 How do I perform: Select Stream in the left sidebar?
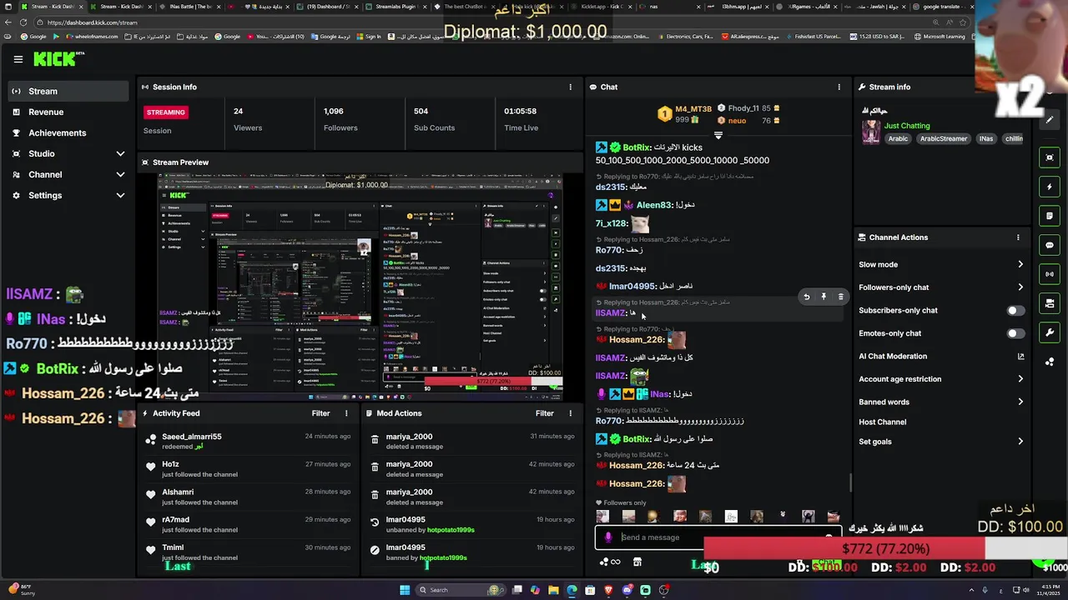point(68,92)
